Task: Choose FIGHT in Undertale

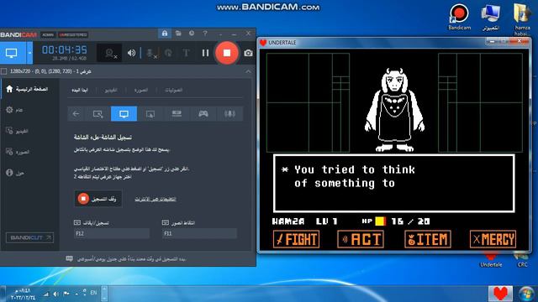Action: pyautogui.click(x=297, y=239)
